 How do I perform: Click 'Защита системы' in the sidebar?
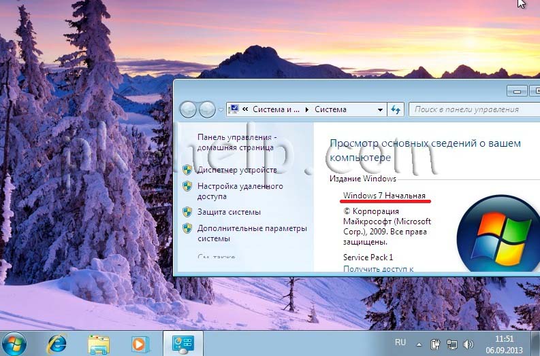pyautogui.click(x=229, y=212)
